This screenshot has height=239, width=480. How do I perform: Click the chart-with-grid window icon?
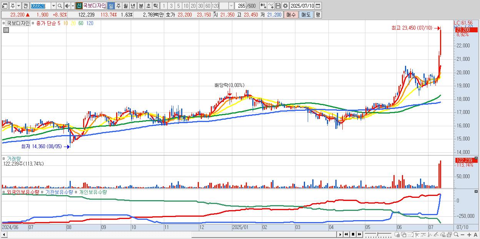397,234
